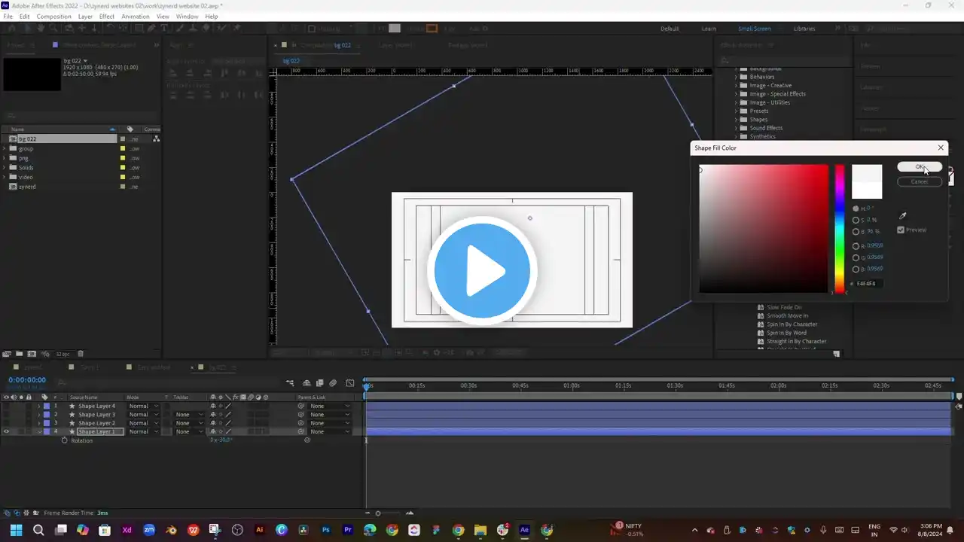Click the eyedropper in Shape Fill Color dialog
This screenshot has width=964, height=542.
[903, 216]
